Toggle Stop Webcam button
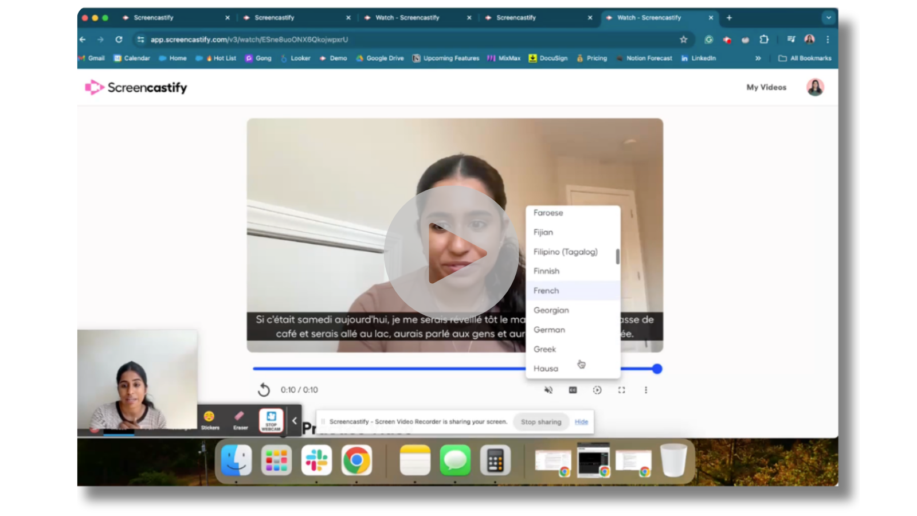 pyautogui.click(x=271, y=420)
